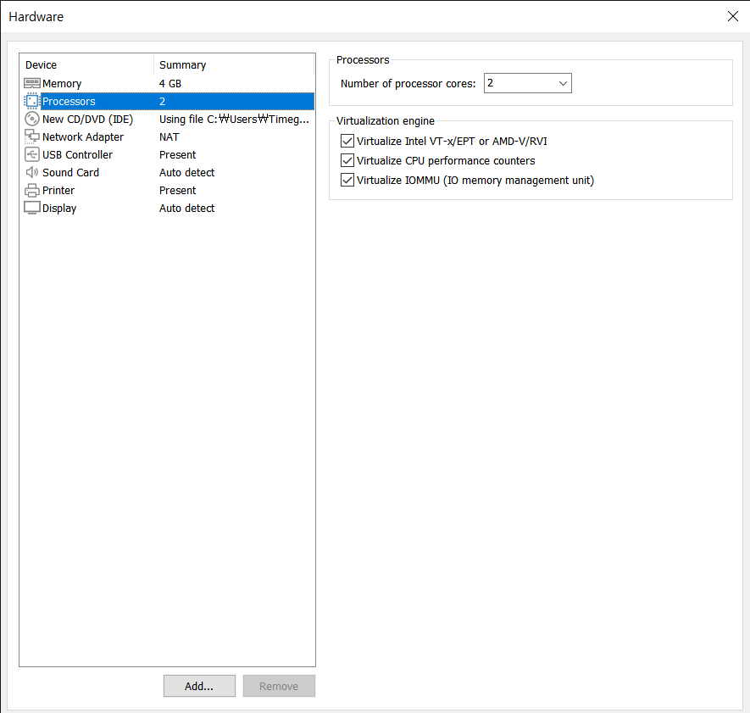This screenshot has height=713, width=750.
Task: Click the NAT summary value
Action: tap(169, 137)
